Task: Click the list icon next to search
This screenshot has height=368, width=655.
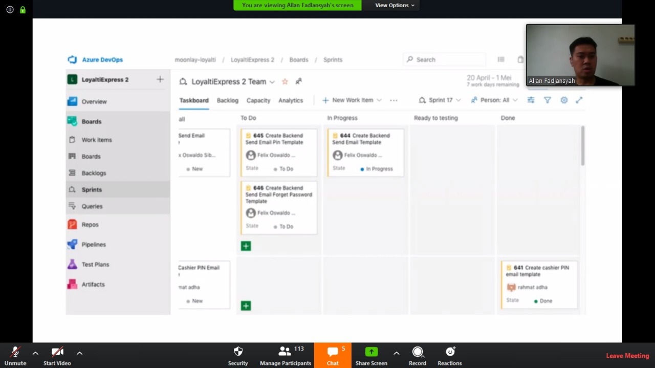Action: (x=501, y=59)
